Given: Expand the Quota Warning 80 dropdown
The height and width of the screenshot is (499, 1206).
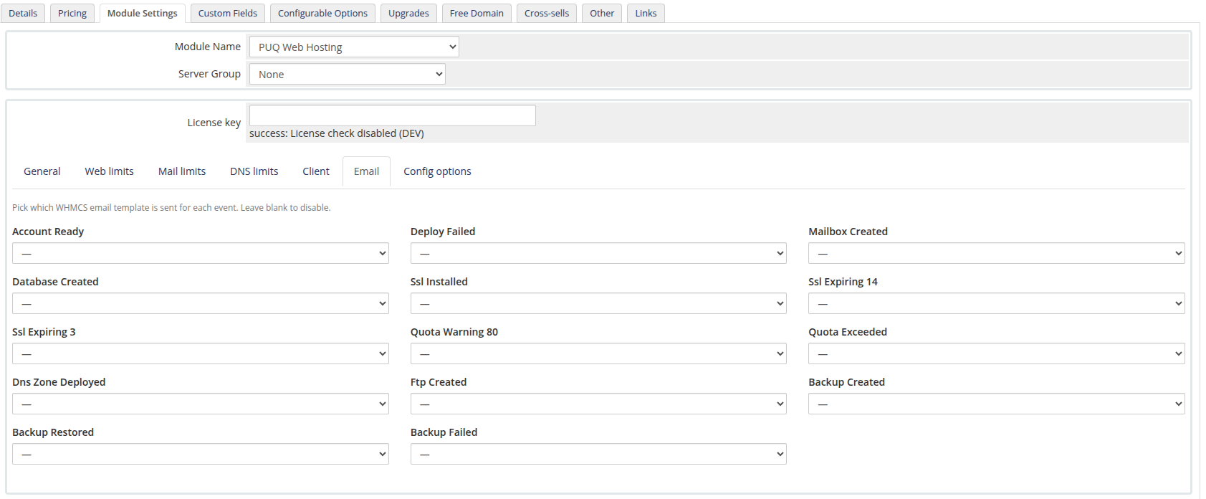Looking at the screenshot, I should coord(598,353).
